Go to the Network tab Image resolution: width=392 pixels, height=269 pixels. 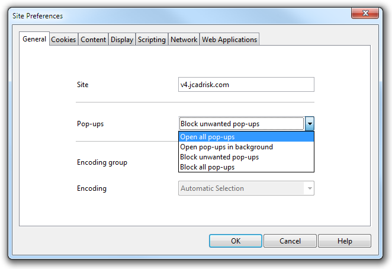[184, 40]
